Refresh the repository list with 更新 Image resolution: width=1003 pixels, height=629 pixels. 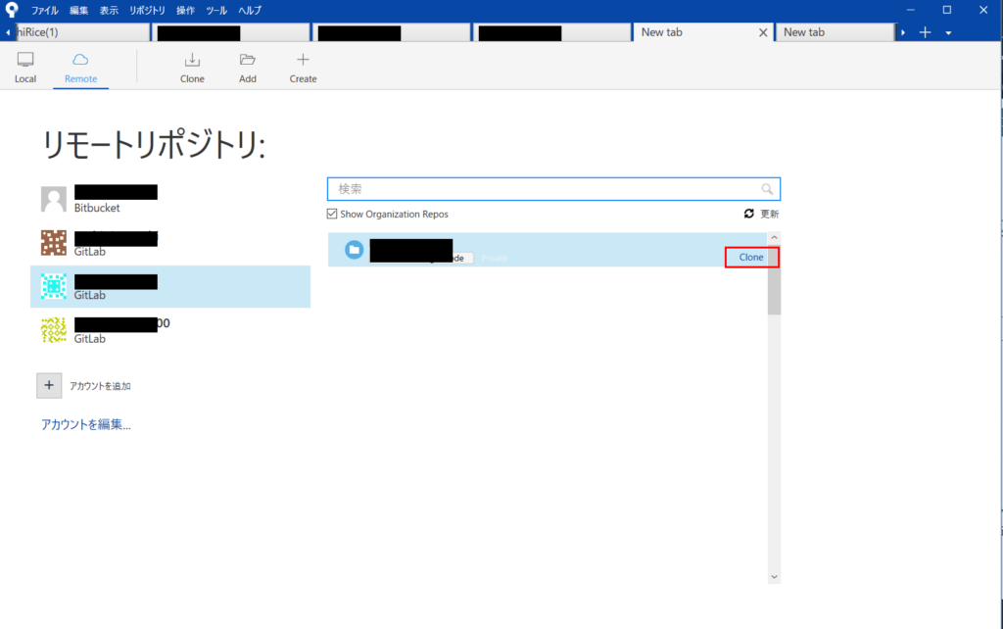tap(761, 214)
